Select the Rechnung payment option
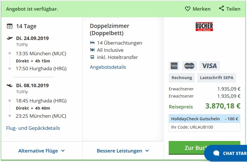 point(182,78)
